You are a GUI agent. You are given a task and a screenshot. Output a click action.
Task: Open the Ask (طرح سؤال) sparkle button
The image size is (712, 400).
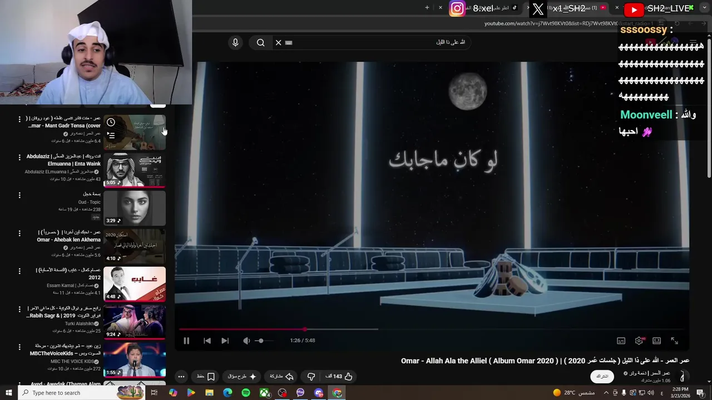tap(242, 376)
